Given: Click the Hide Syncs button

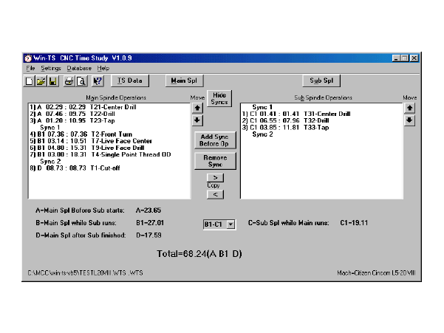Looking at the screenshot, I should coord(219,98).
